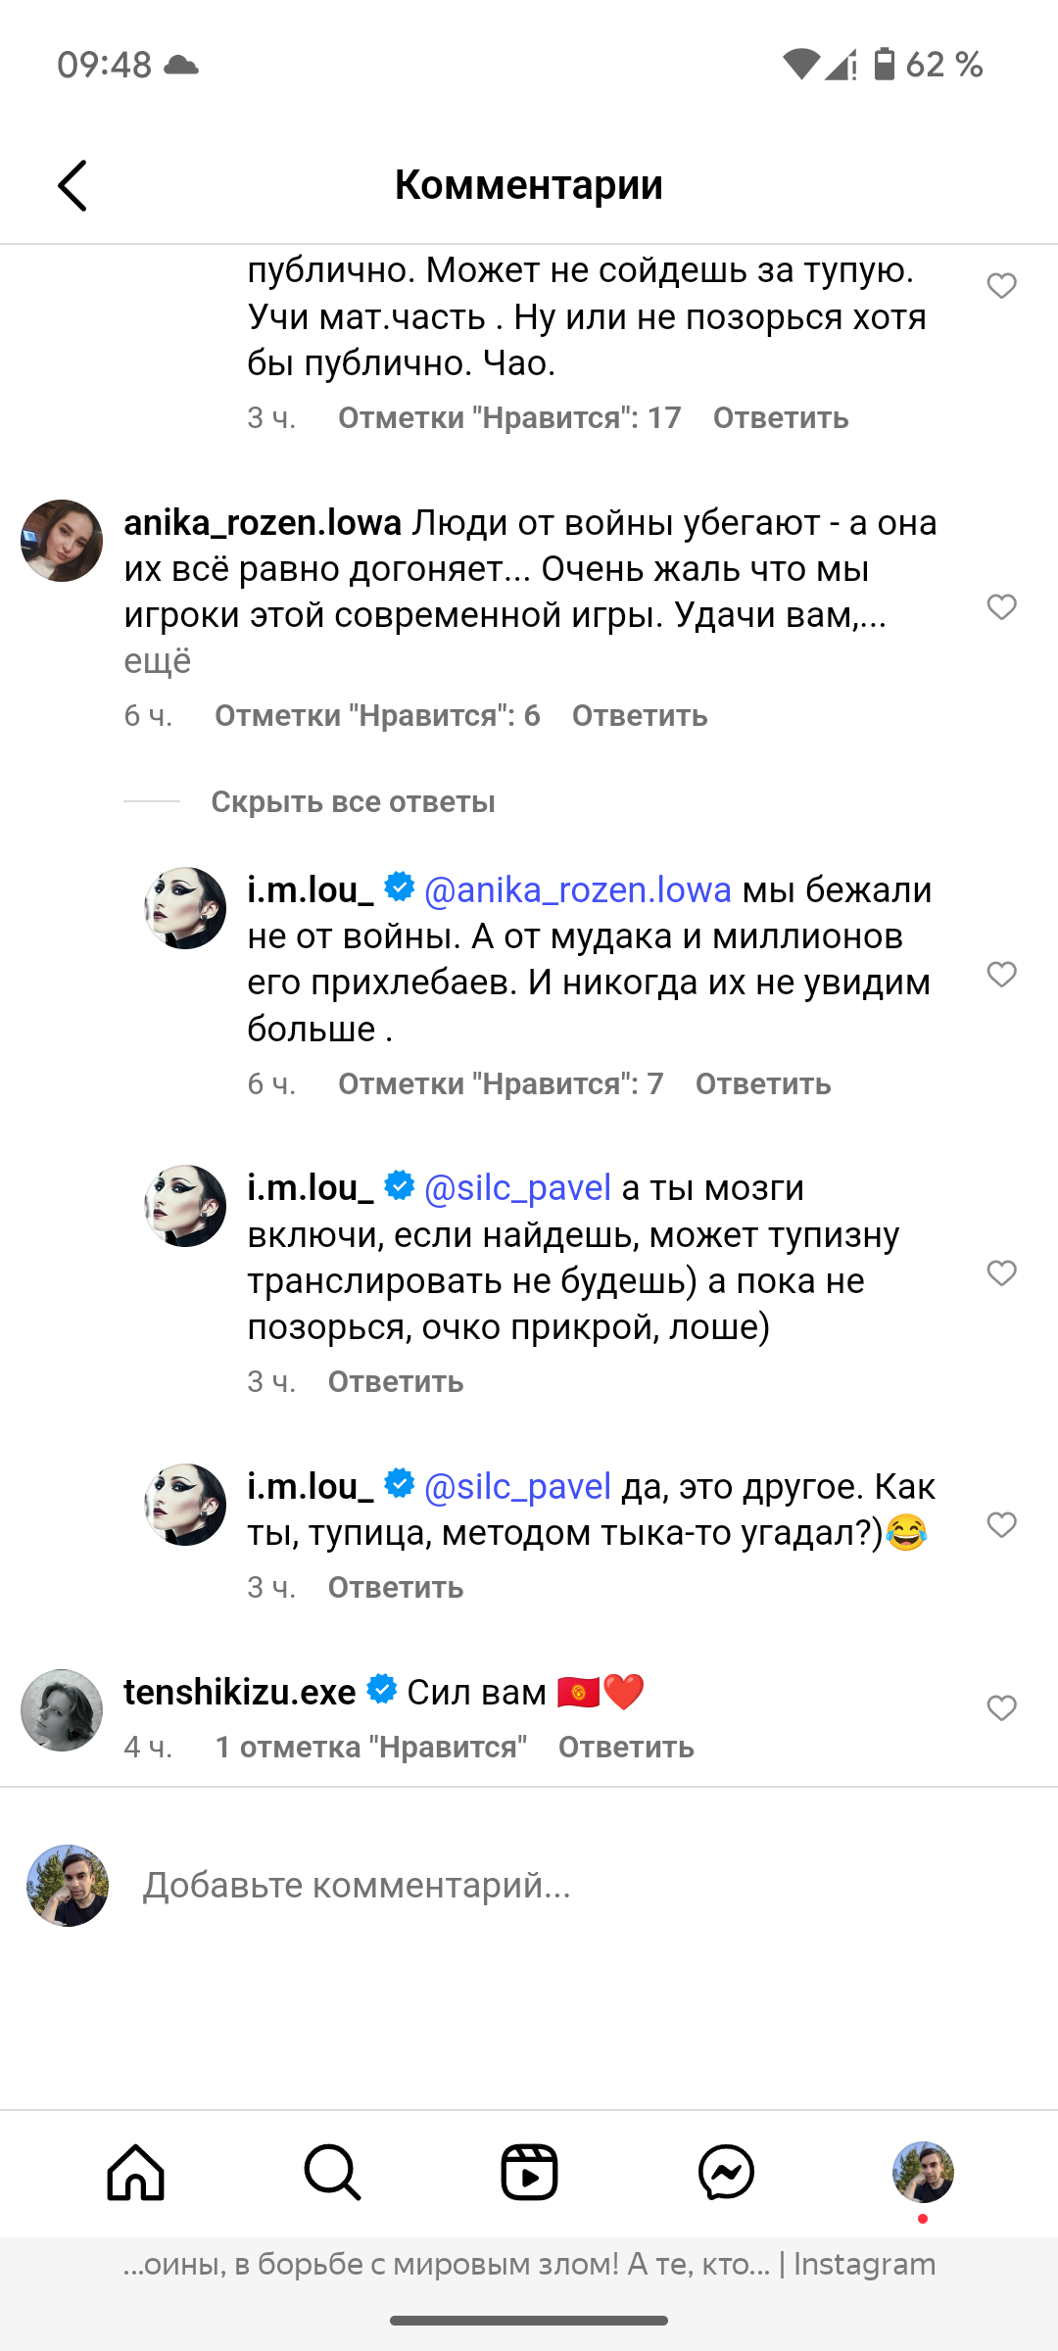This screenshot has width=1058, height=2351.
Task: Open the Reels tab
Action: click(529, 2172)
